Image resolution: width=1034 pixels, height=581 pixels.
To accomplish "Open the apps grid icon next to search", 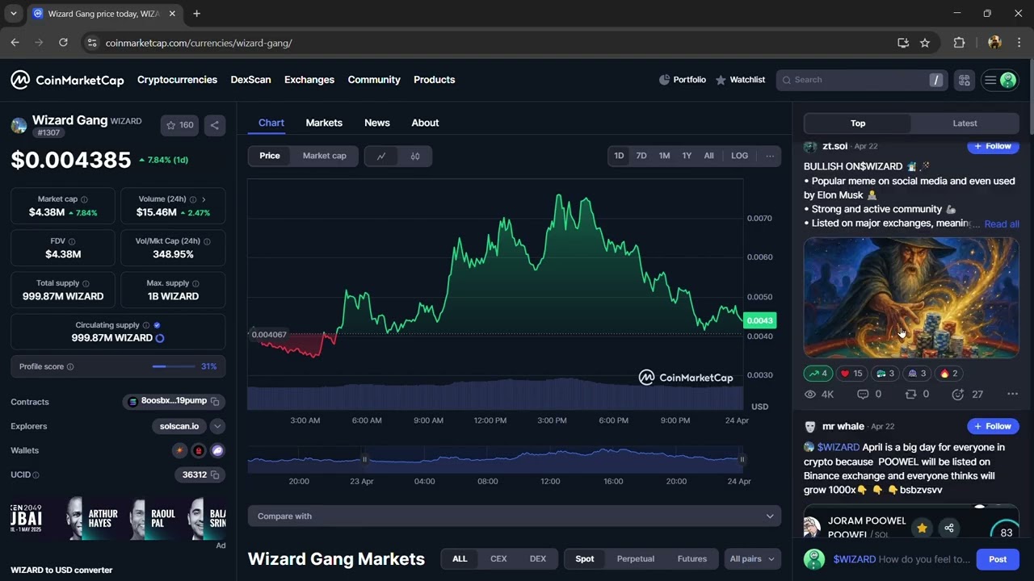I will point(964,80).
